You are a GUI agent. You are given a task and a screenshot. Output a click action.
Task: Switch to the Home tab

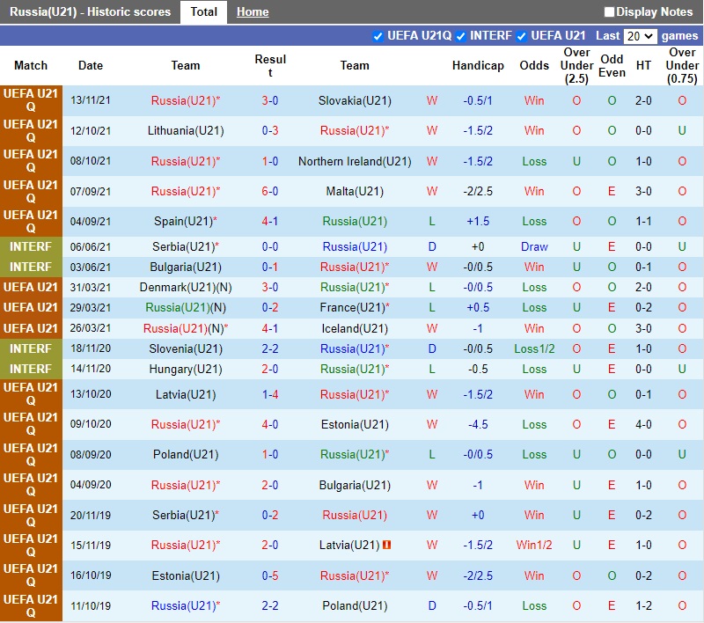pos(253,12)
